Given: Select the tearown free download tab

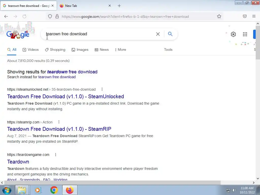Looking at the screenshot, I should click(x=28, y=6).
